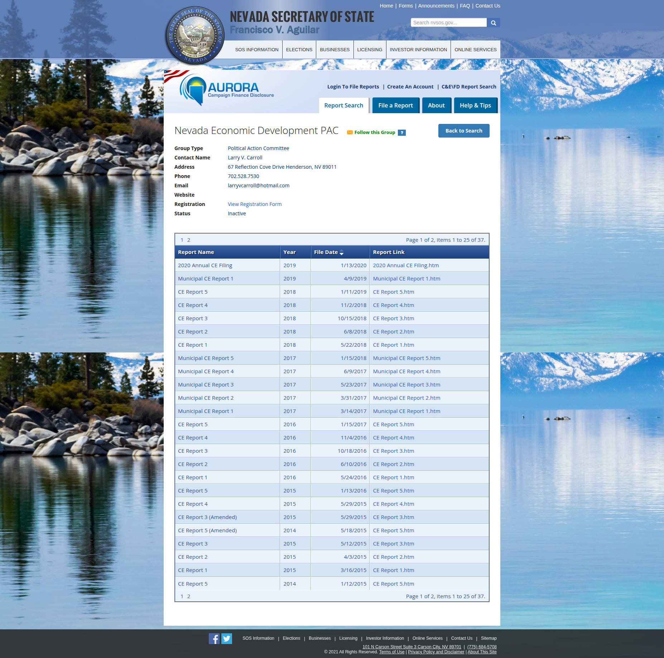Viewport: 664px width, 658px height.
Task: Click the Nevada state seal logo
Action: pos(195,35)
